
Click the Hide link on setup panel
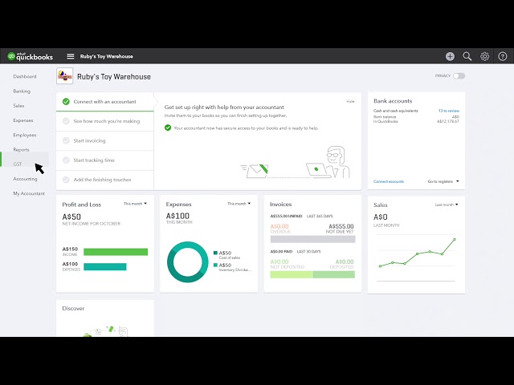tap(350, 102)
